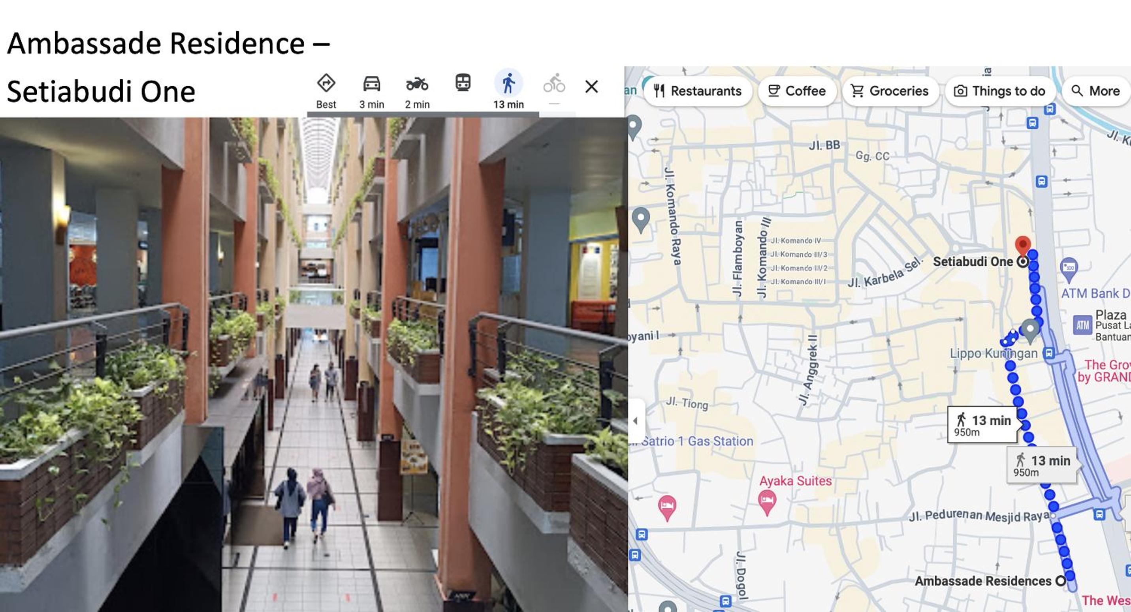Choose the cycling mode icon

[554, 83]
